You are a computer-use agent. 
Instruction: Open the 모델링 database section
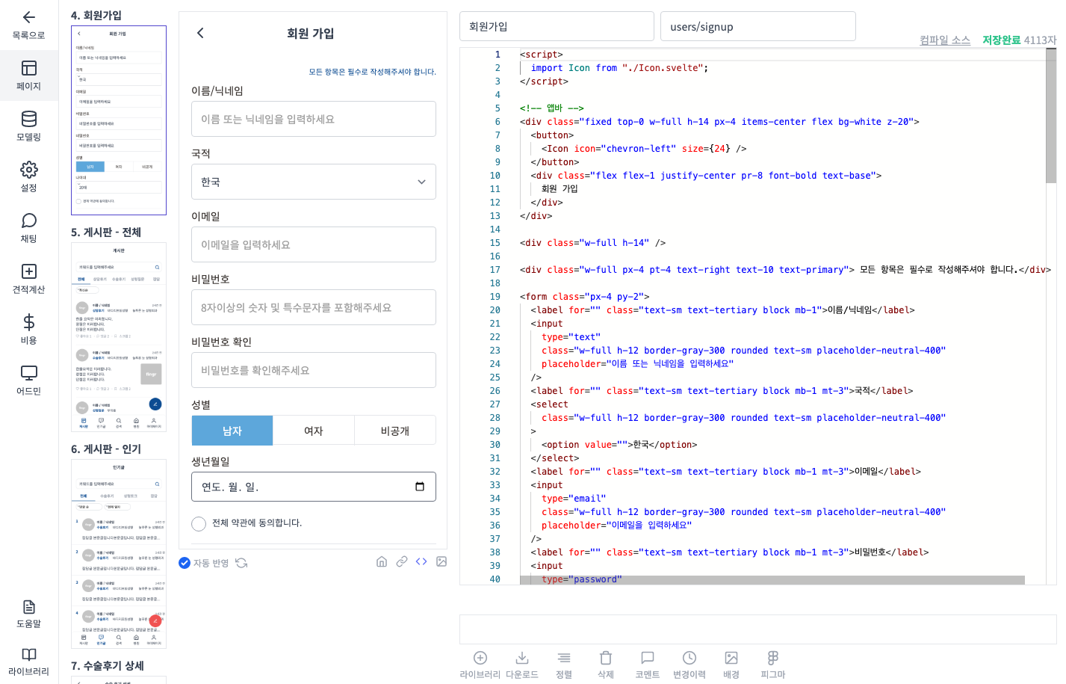(x=28, y=126)
